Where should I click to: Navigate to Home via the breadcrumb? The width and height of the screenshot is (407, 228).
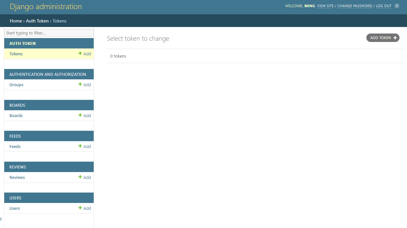tap(16, 20)
